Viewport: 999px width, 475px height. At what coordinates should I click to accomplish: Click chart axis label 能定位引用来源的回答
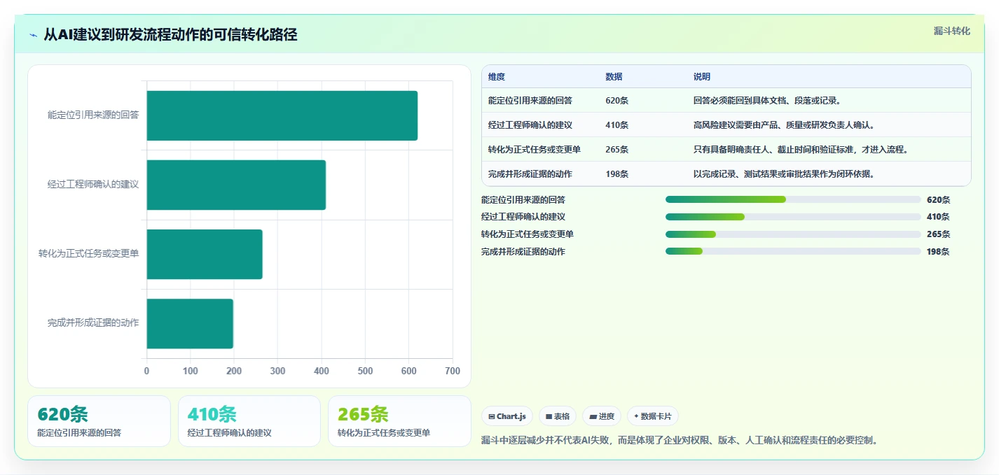tap(93, 115)
